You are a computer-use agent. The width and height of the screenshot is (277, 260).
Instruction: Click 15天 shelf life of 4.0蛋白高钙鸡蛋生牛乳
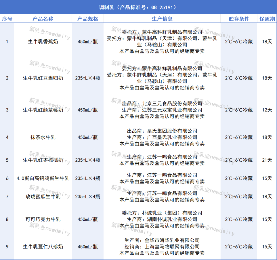point(267,178)
